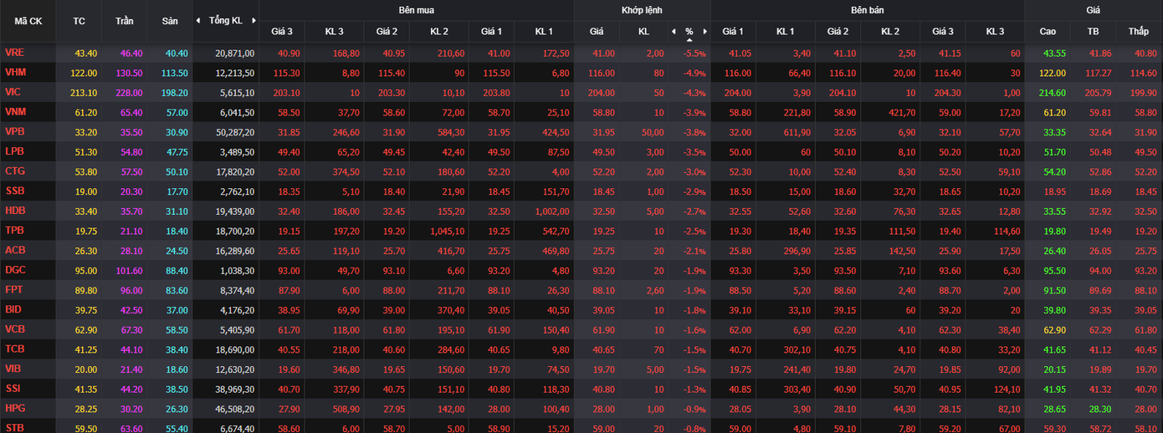Image resolution: width=1163 pixels, height=433 pixels.
Task: Sort by the % column header
Action: (689, 32)
